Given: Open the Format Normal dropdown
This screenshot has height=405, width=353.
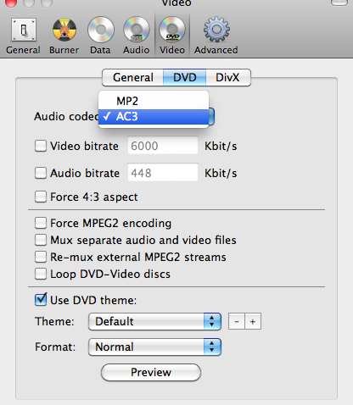Looking at the screenshot, I should (x=154, y=347).
